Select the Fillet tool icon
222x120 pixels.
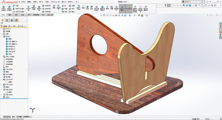(54, 7)
